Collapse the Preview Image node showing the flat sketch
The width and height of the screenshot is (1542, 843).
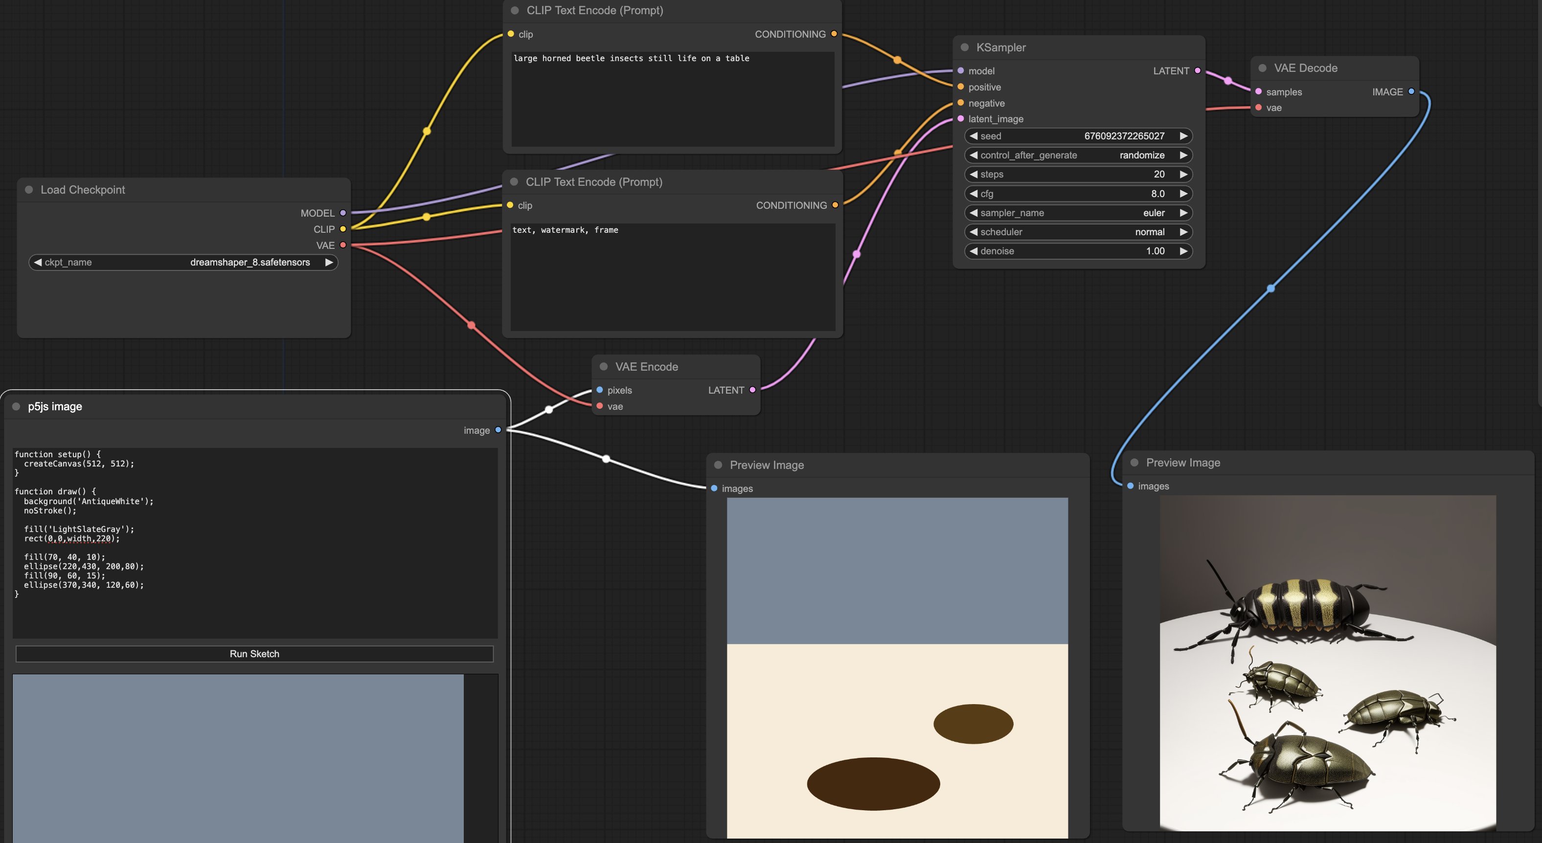tap(718, 465)
